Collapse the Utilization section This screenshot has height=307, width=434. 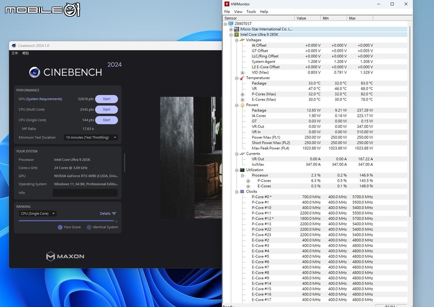pyautogui.click(x=236, y=170)
